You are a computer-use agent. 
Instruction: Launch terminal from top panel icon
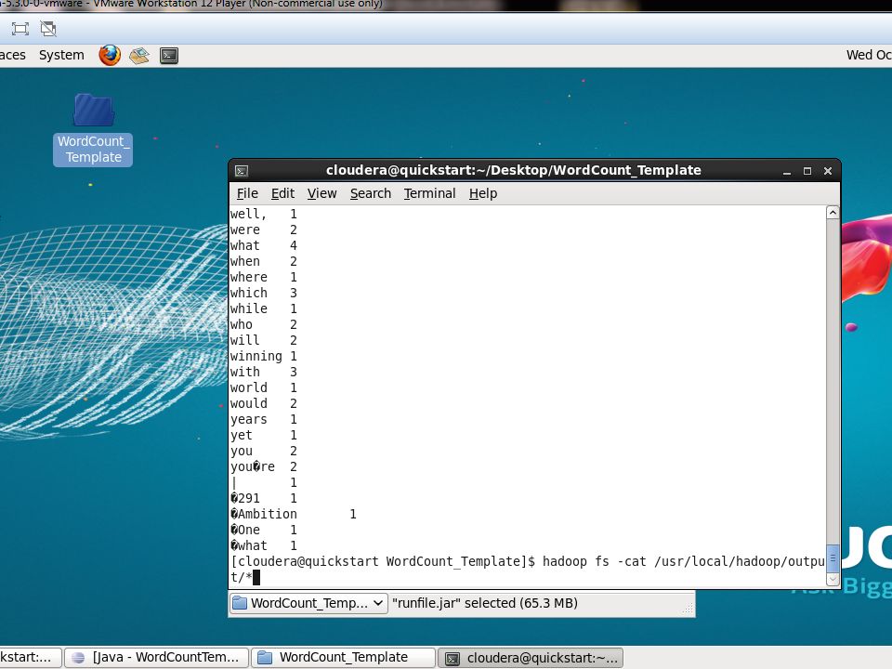click(x=169, y=55)
